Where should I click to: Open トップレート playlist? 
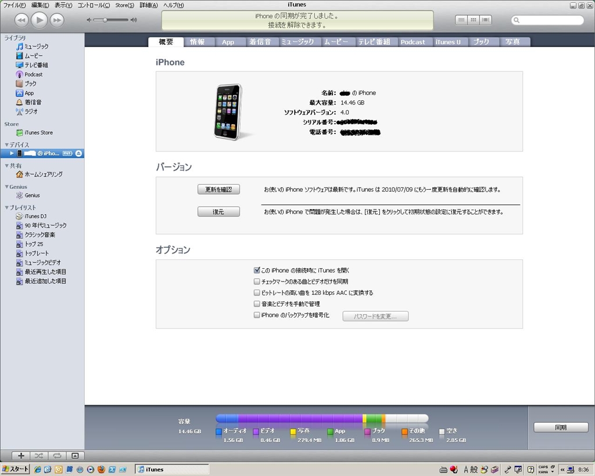[33, 253]
